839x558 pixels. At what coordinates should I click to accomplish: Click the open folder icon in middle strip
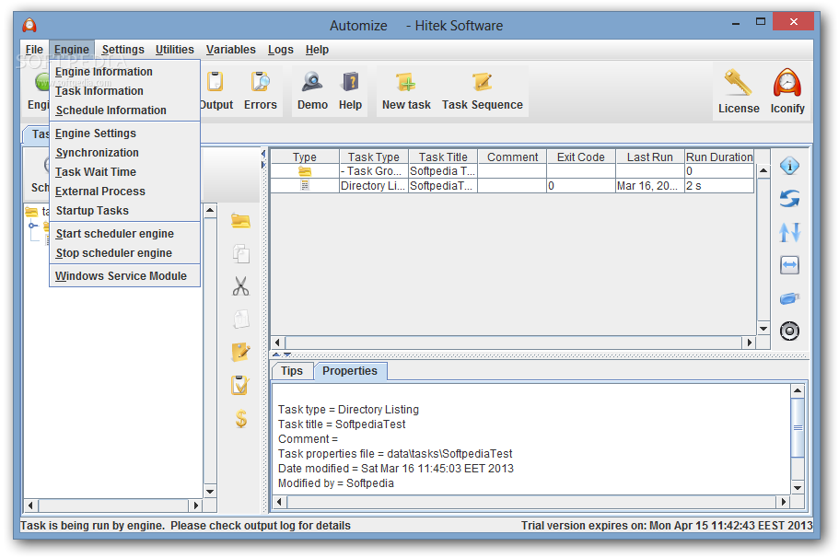point(240,220)
